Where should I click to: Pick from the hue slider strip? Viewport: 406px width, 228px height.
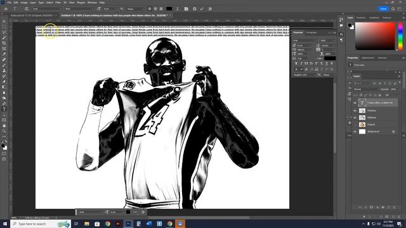(x=400, y=36)
